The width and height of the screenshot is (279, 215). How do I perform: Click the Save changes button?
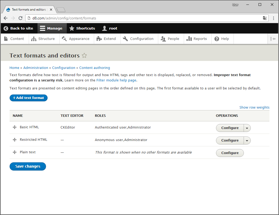28,166
